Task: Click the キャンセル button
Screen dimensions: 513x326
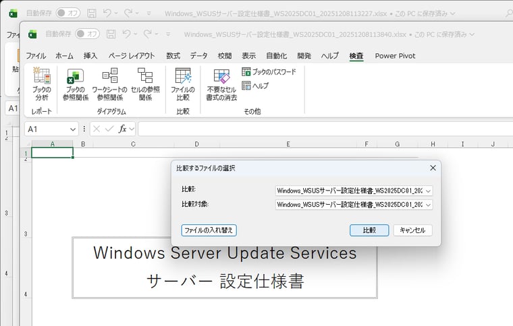Action: click(x=412, y=230)
